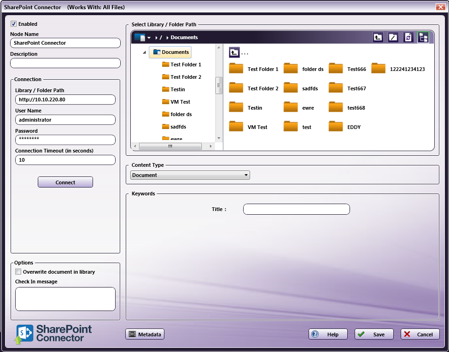Open the Content Type dropdown
This screenshot has height=352, width=449.
pos(190,175)
